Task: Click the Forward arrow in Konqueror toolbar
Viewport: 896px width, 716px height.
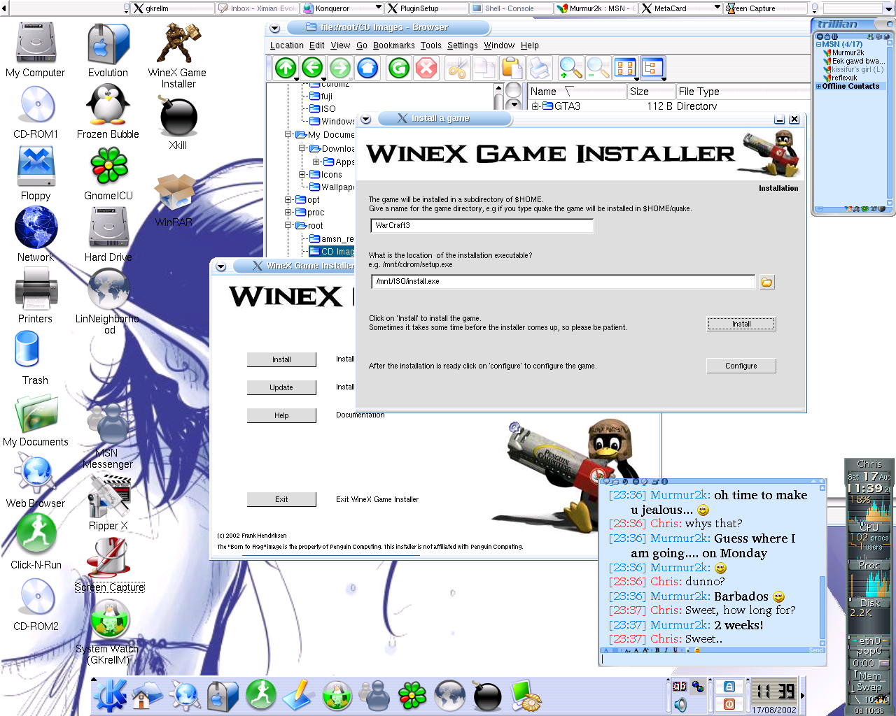Action: pyautogui.click(x=340, y=68)
